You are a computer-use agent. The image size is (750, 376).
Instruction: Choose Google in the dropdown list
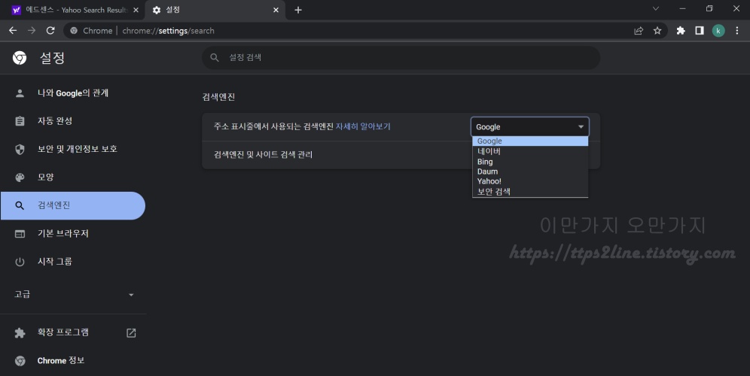[530, 141]
